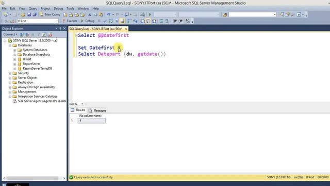Image resolution: width=330 pixels, height=186 pixels.
Task: Open the Help menu
Action: pyautogui.click(x=96, y=8)
